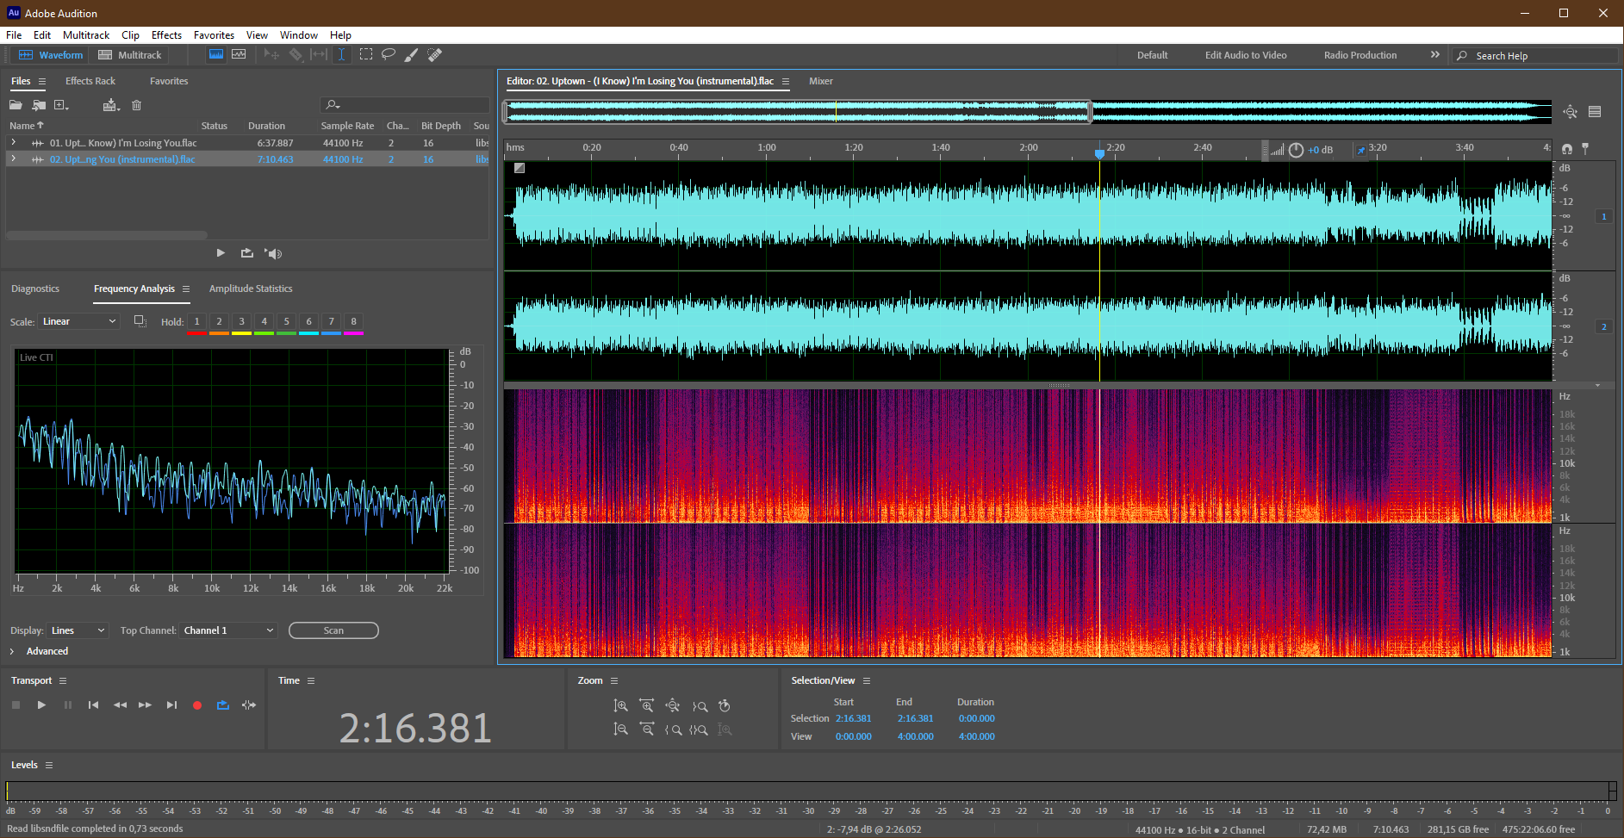Image resolution: width=1624 pixels, height=838 pixels.
Task: Switch to the Mixer tab
Action: 821,81
